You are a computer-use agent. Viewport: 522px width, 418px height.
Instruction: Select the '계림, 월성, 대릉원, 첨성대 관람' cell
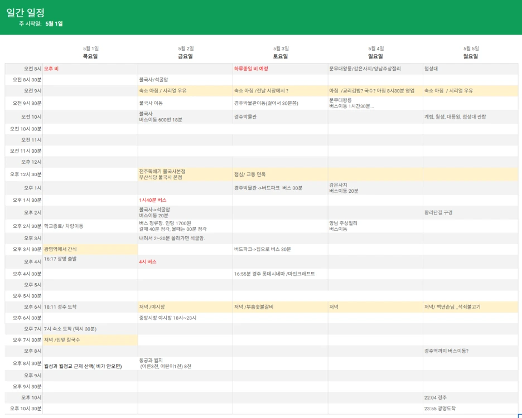tap(470, 117)
